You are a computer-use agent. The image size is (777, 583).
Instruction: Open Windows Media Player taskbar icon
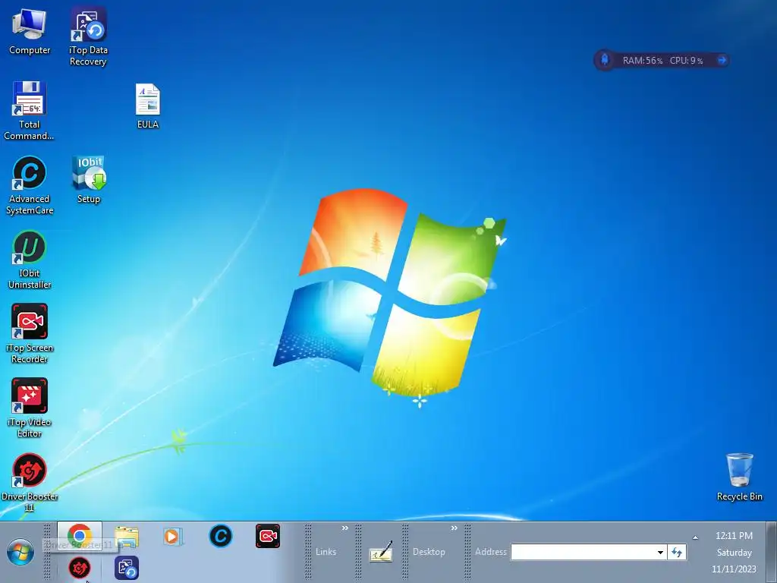pyautogui.click(x=173, y=537)
